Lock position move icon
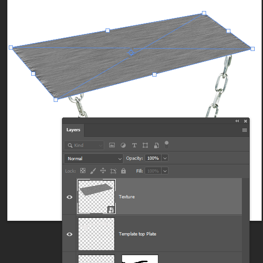The width and height of the screenshot is (263, 263). pos(103,171)
